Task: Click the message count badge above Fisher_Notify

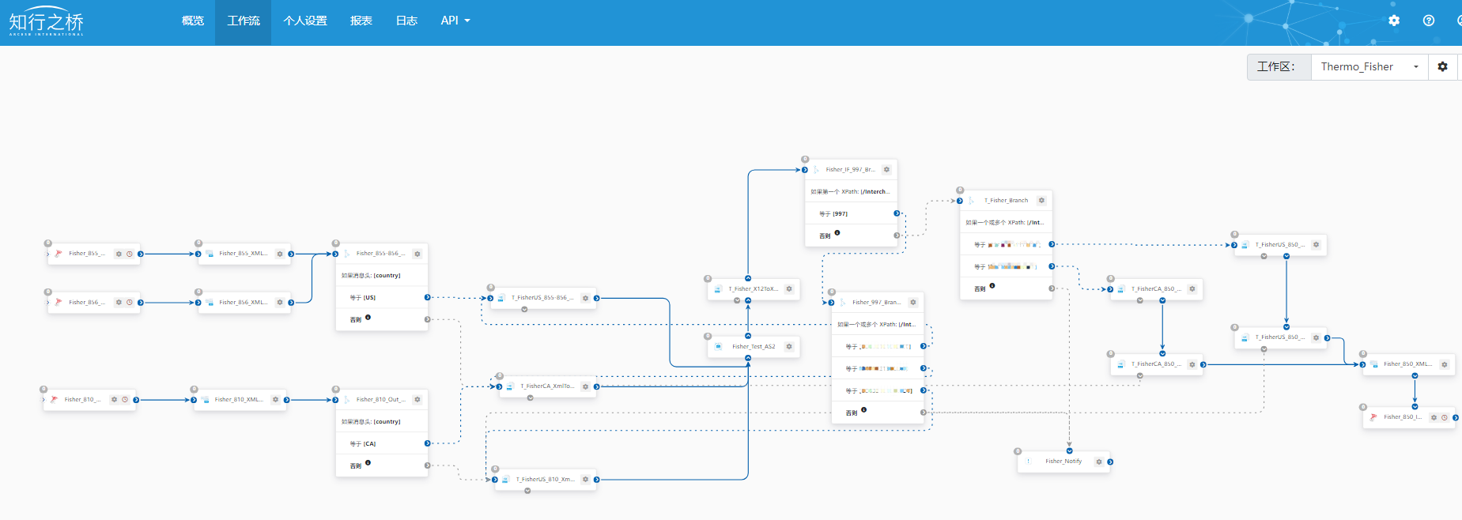Action: 1018,451
